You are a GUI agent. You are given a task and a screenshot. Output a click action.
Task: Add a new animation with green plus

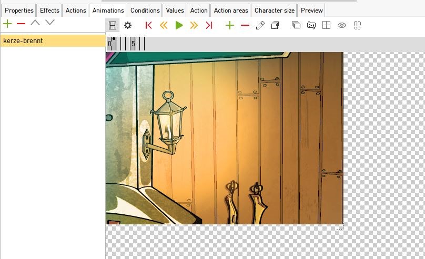click(x=7, y=24)
